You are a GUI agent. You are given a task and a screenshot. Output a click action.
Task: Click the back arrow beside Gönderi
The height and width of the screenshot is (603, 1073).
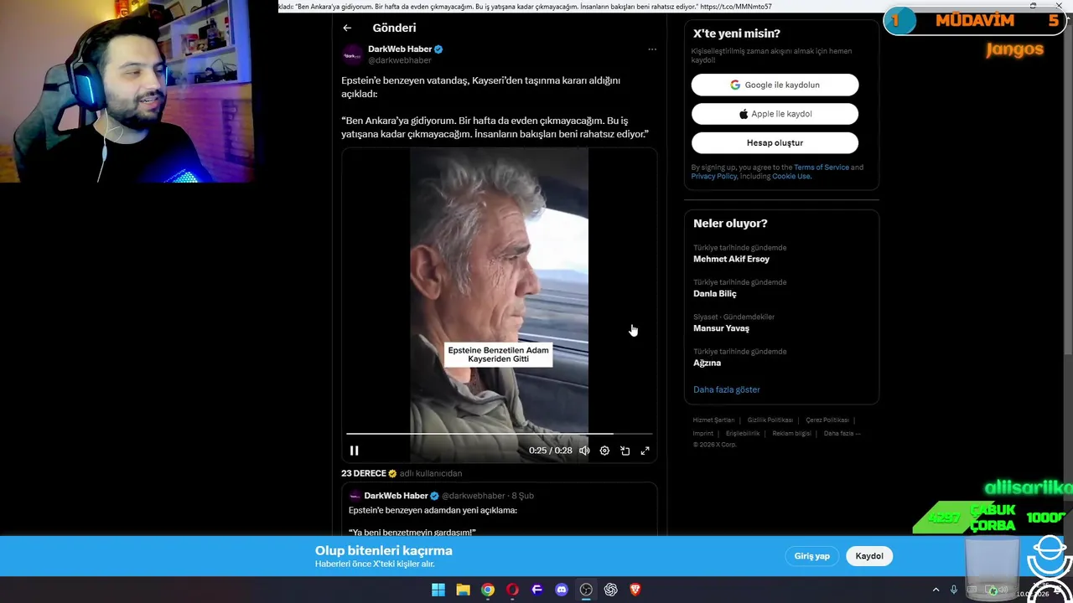pyautogui.click(x=347, y=28)
